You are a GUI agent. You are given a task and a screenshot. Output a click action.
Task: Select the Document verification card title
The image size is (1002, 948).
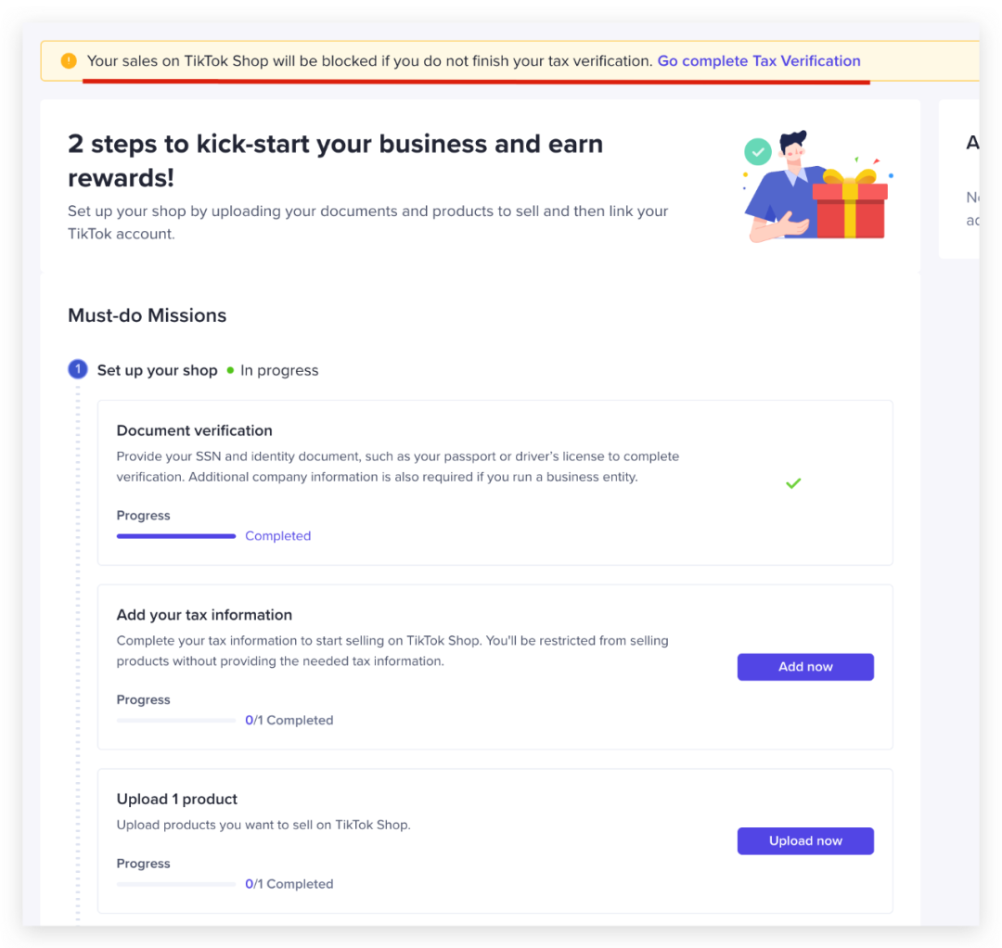point(195,430)
